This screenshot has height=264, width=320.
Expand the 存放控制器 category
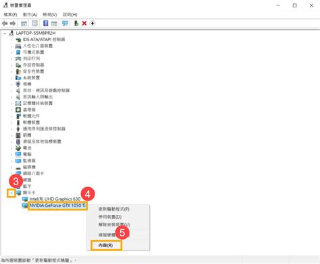(11, 65)
